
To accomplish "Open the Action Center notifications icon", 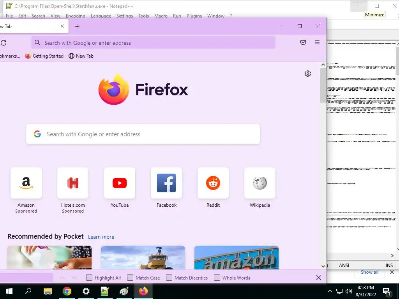I will click(x=387, y=292).
